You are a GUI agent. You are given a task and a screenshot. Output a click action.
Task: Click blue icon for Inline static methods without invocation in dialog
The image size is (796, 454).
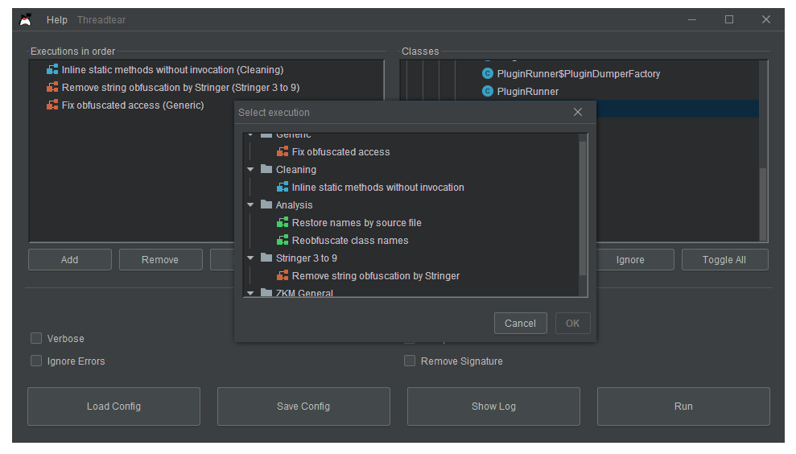pos(283,188)
